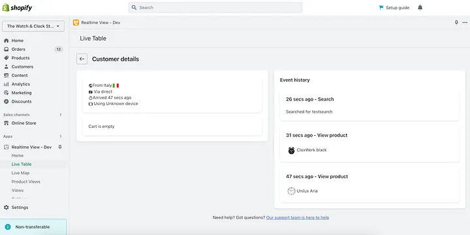Click Via direct text

point(103,91)
